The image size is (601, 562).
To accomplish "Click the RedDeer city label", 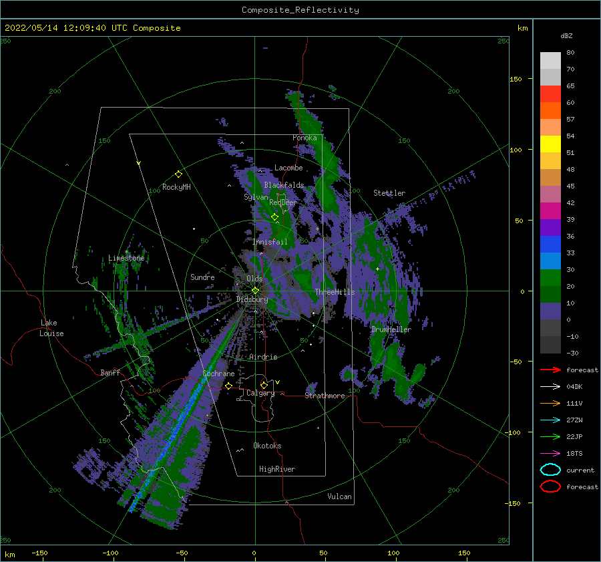I will click(x=283, y=202).
